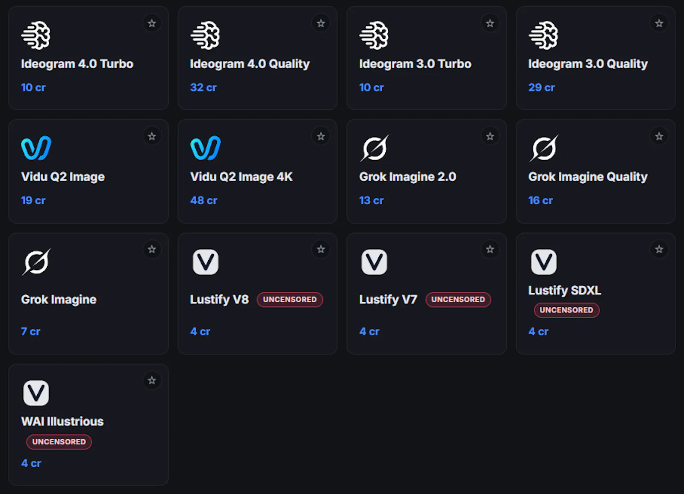Click star icon on WAI Illustrious
Screen dimensions: 684x494
[152, 380]
